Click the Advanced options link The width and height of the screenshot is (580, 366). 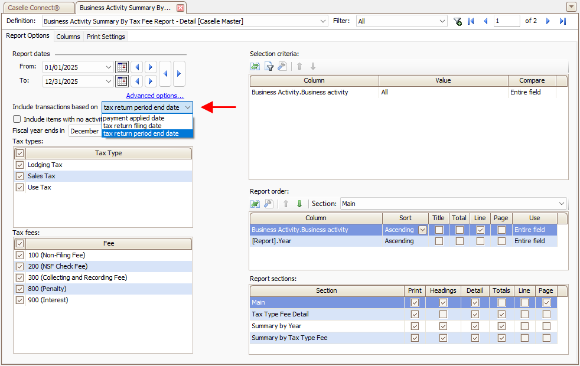(x=155, y=96)
